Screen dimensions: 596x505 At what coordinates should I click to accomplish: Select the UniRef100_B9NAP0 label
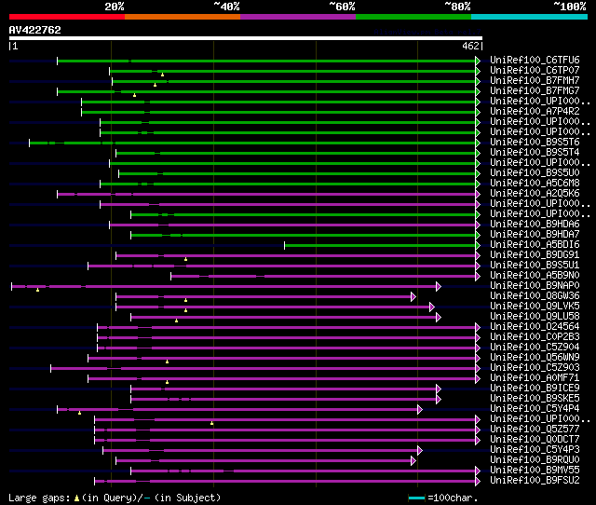coord(535,286)
